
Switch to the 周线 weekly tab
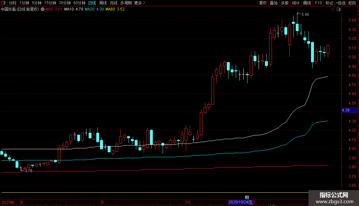103,3
